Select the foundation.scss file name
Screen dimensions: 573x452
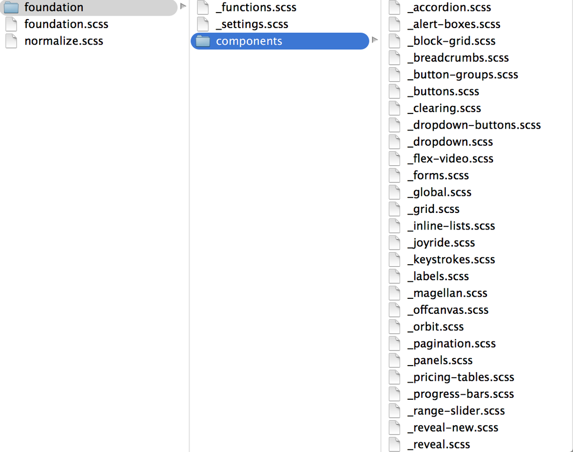pyautogui.click(x=66, y=24)
